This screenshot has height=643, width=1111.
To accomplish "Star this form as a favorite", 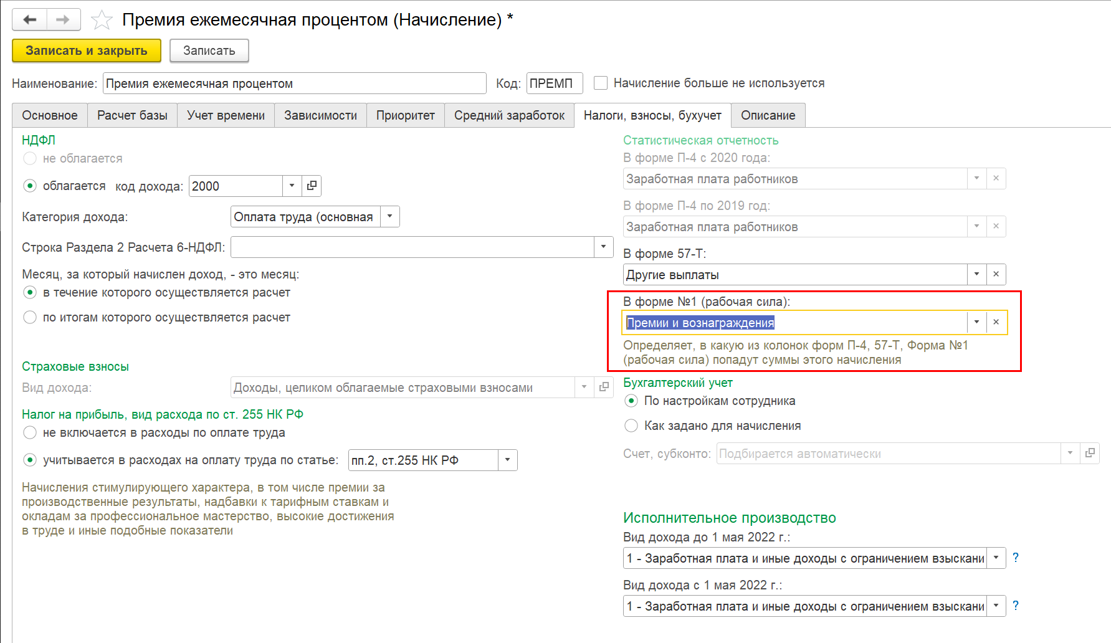I will click(102, 21).
